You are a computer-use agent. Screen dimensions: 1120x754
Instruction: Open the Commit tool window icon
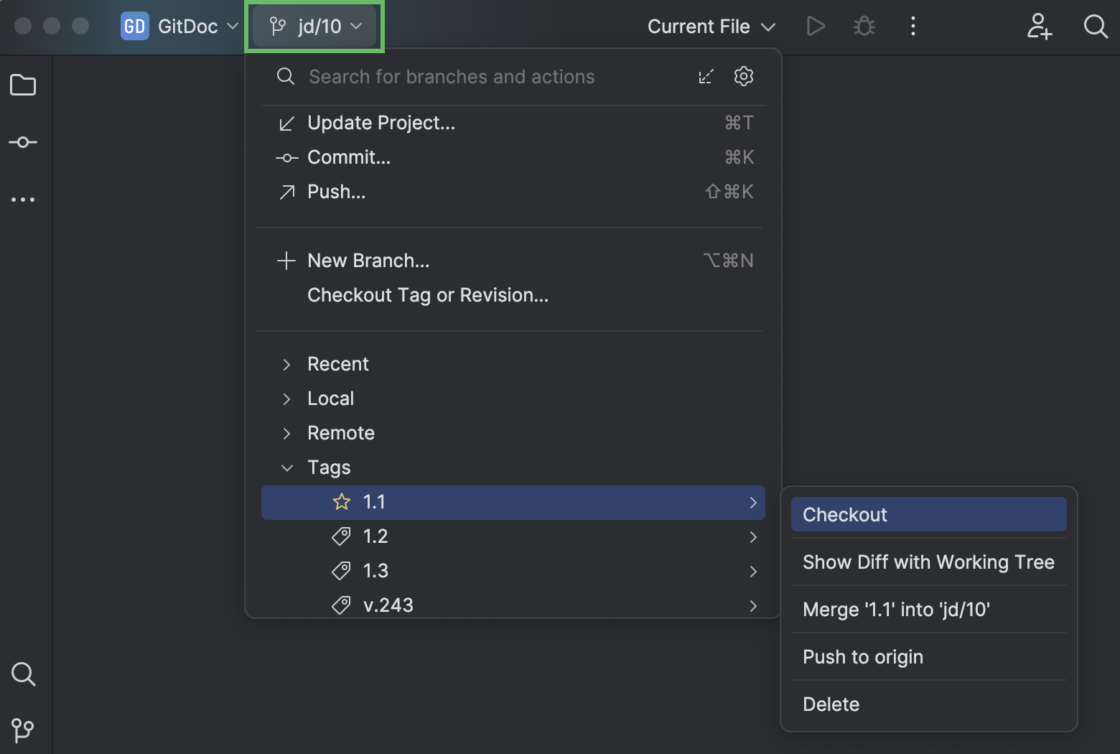[x=23, y=141]
